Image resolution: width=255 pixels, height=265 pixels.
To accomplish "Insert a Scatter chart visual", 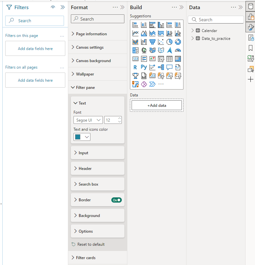I will tap(161, 42).
